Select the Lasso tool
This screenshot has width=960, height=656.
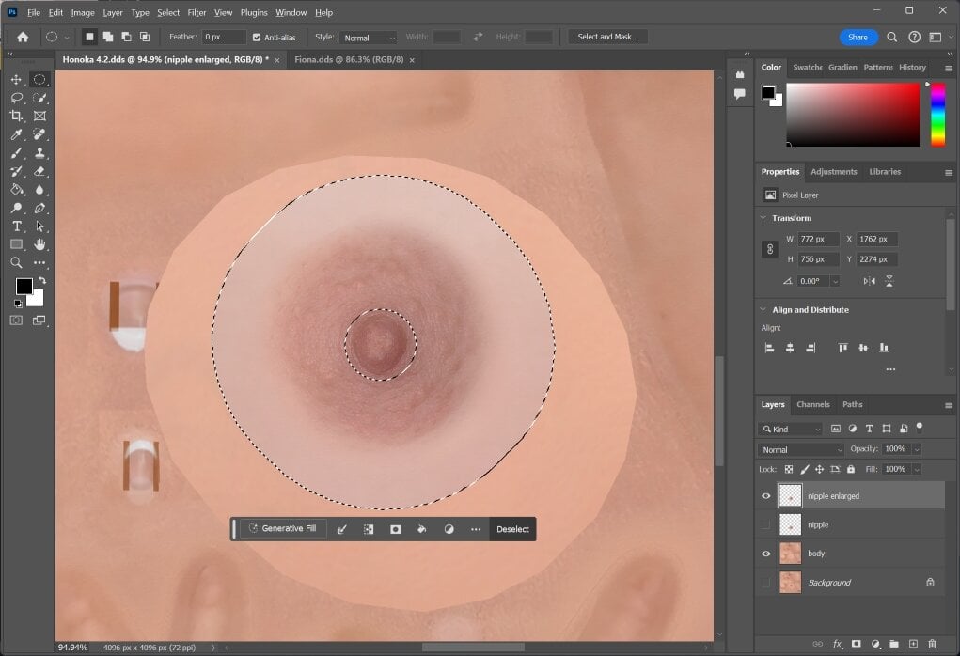coord(17,98)
